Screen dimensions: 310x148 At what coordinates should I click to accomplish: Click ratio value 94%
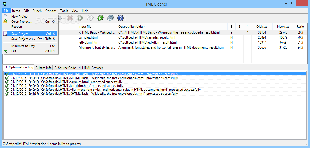pyautogui.click(x=300, y=47)
